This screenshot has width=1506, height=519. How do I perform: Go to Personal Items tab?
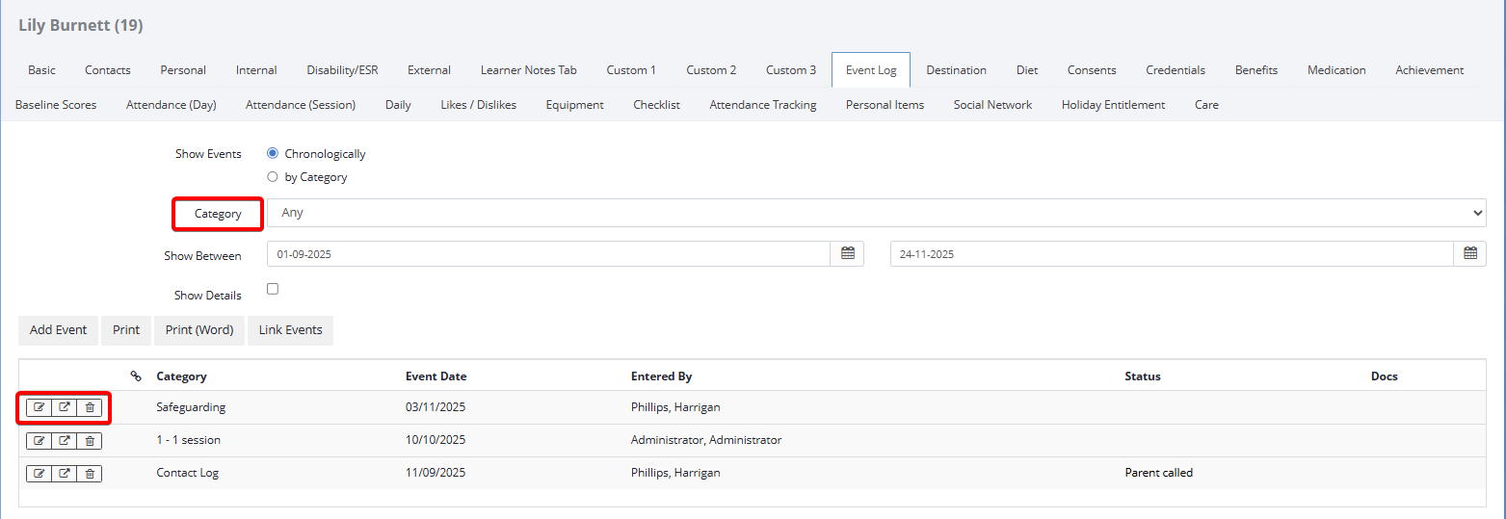(885, 105)
